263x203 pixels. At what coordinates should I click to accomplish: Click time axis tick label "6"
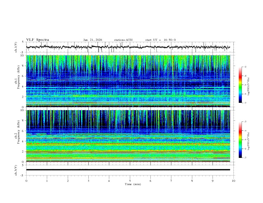pyautogui.click(x=150, y=181)
